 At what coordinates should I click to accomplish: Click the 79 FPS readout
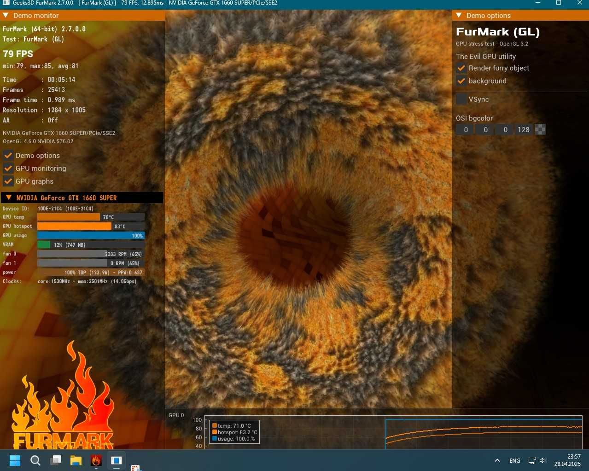(x=18, y=54)
